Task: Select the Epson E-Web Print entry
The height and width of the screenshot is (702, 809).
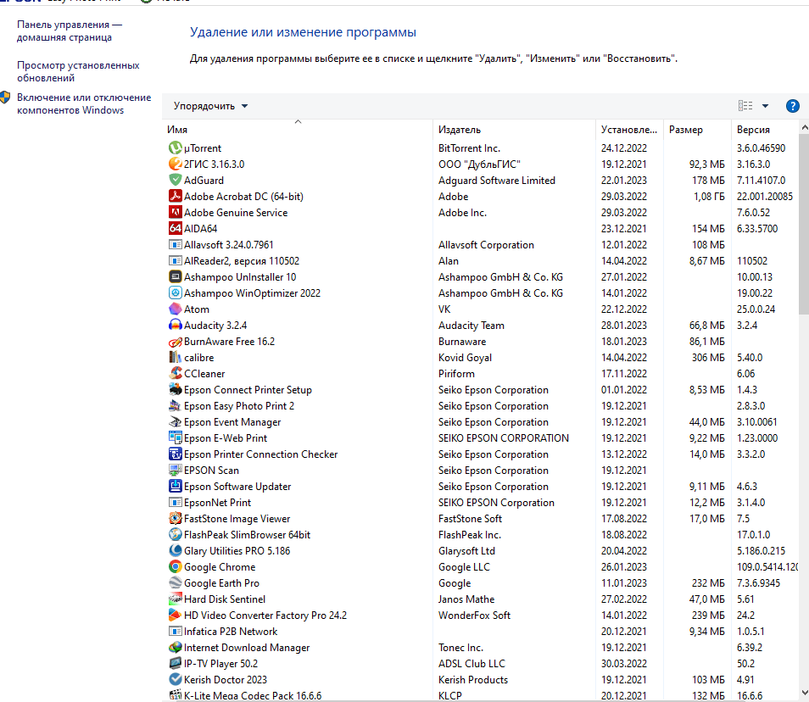Action: click(x=480, y=438)
